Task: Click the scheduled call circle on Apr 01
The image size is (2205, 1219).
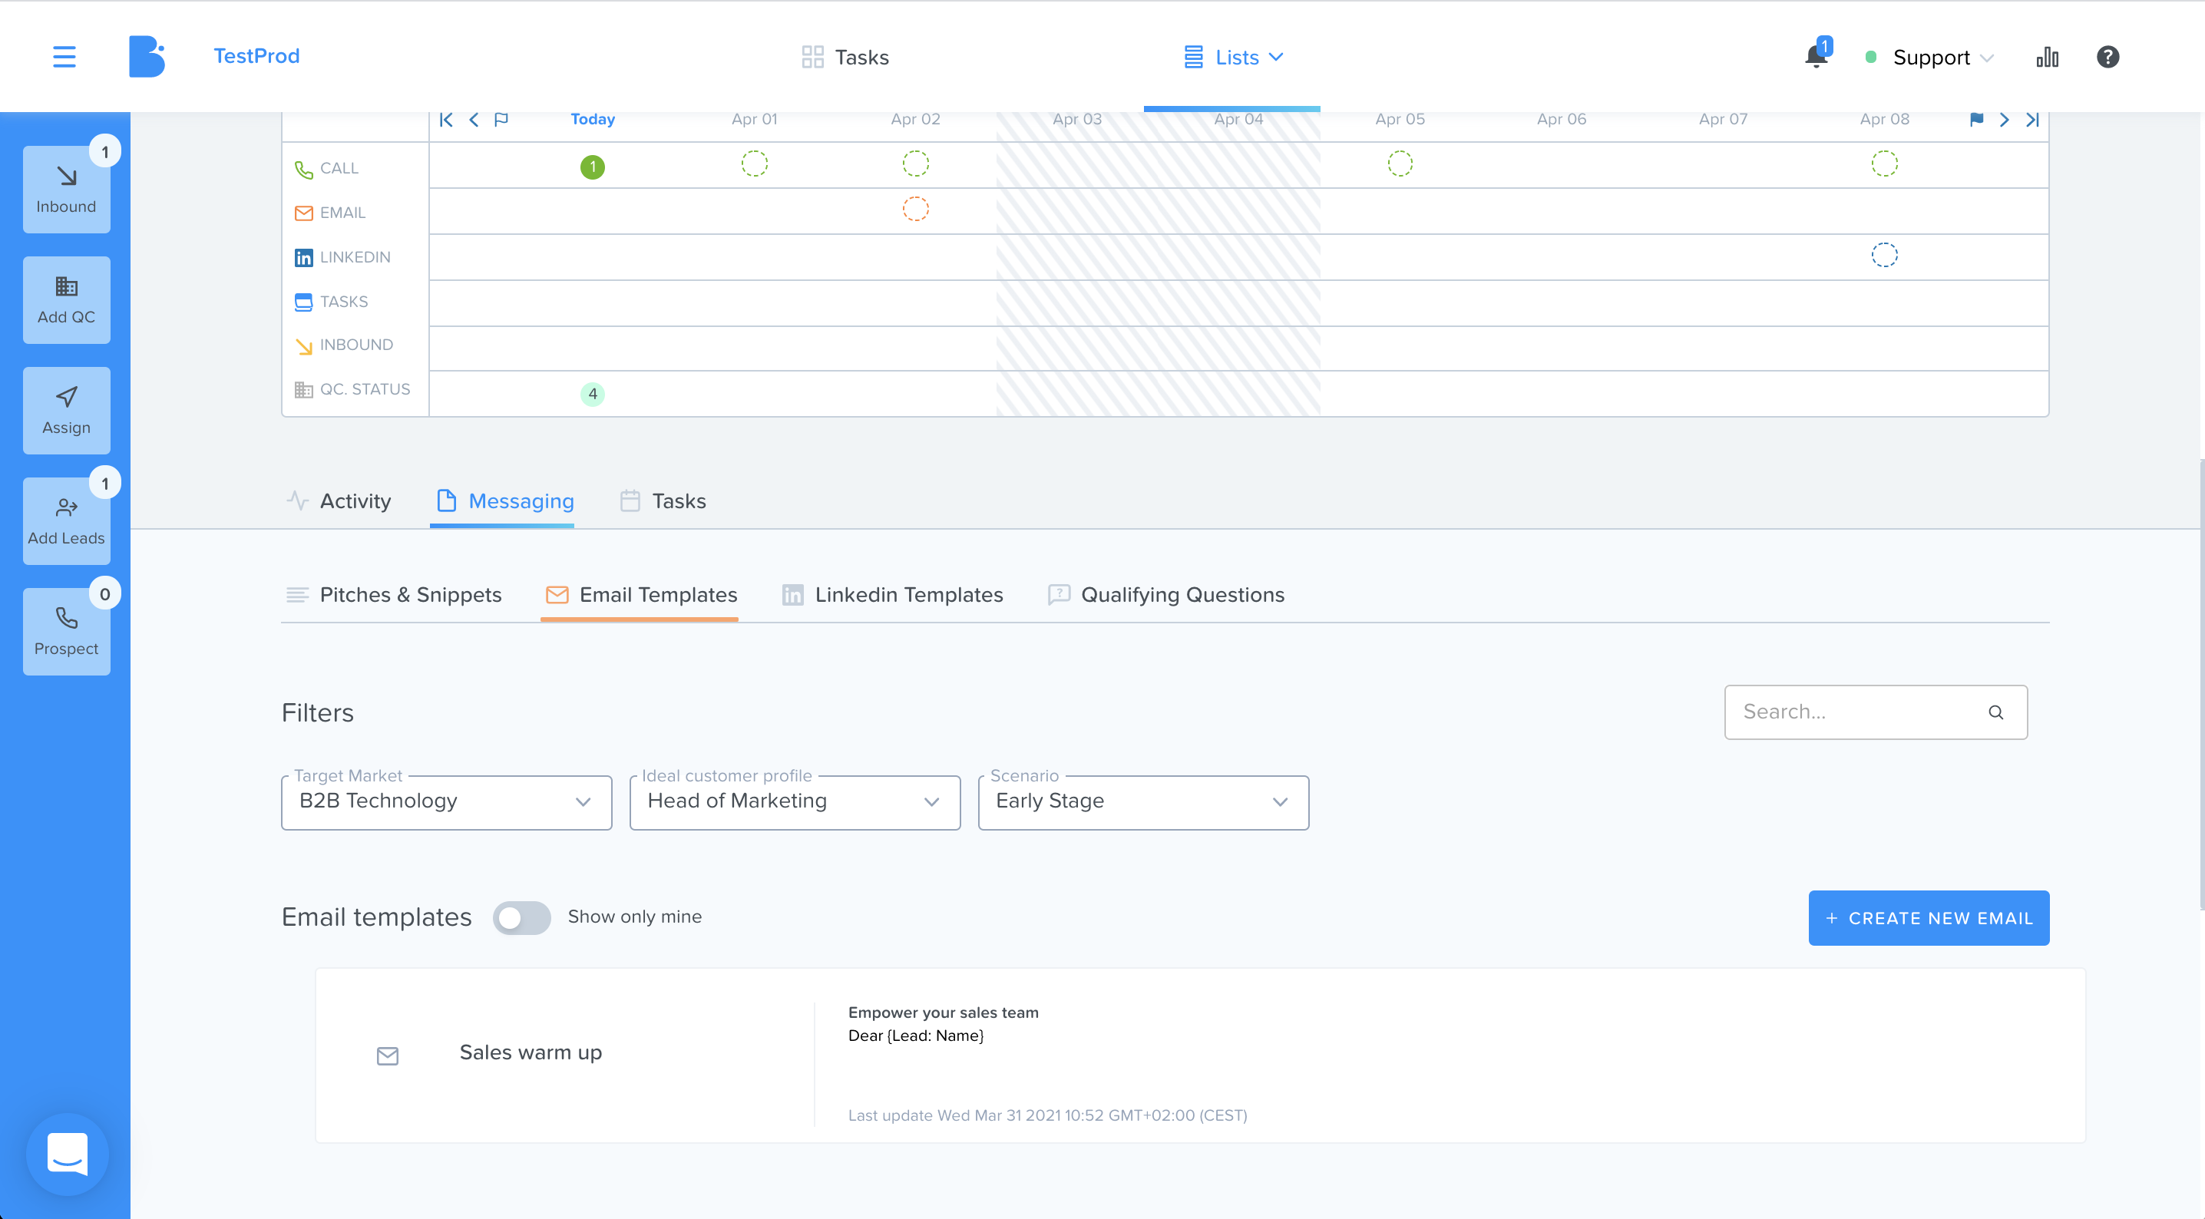Action: tap(754, 164)
